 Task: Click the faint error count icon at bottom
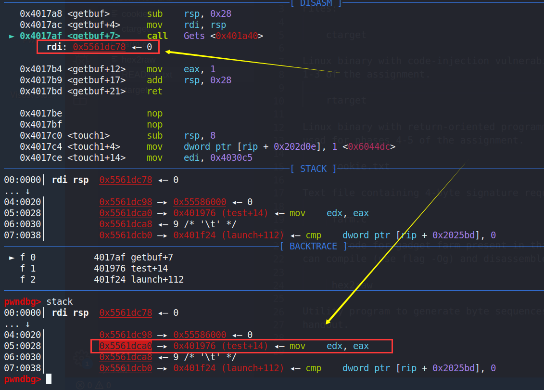80,385
